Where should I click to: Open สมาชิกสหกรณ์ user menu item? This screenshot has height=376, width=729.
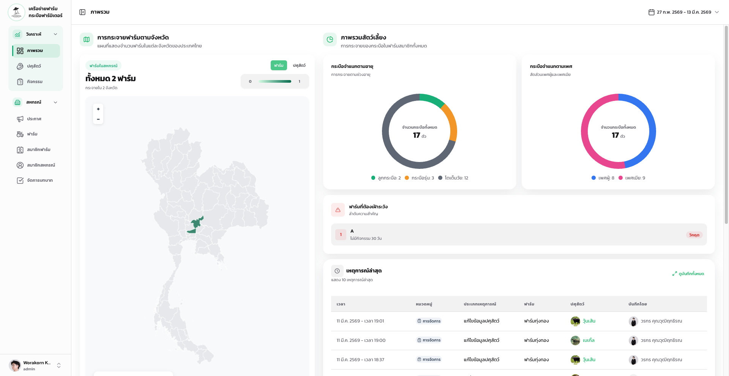pos(41,165)
